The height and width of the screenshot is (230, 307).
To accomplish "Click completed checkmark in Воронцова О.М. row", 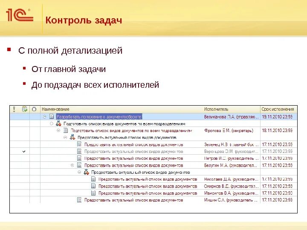I will (24, 151).
